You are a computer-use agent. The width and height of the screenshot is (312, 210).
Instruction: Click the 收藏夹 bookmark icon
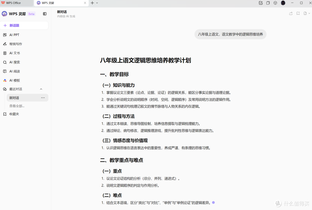click(x=5, y=114)
